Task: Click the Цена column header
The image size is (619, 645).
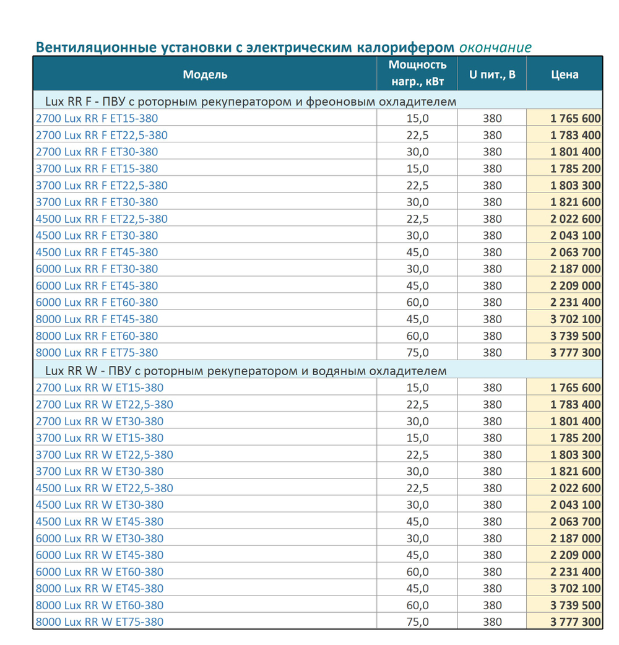Action: [x=565, y=74]
